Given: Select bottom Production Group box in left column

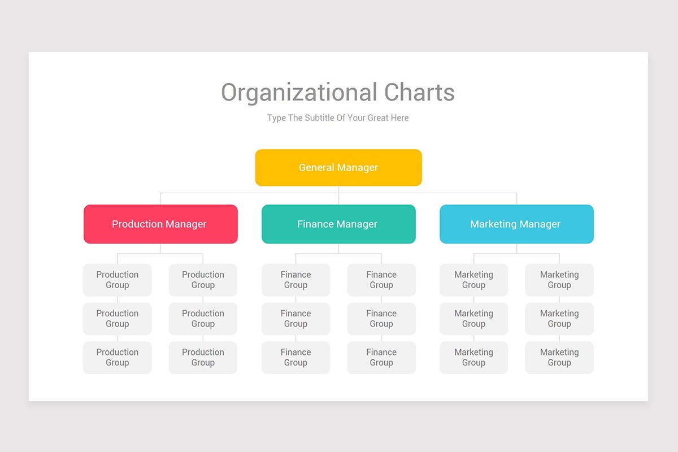Looking at the screenshot, I should [118, 357].
